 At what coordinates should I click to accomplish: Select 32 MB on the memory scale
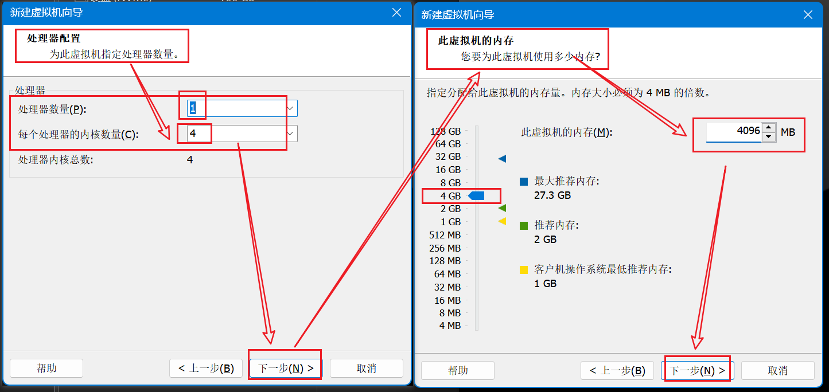tap(447, 287)
